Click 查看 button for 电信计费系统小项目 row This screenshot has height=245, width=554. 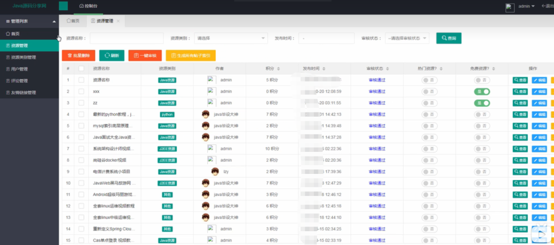520,172
